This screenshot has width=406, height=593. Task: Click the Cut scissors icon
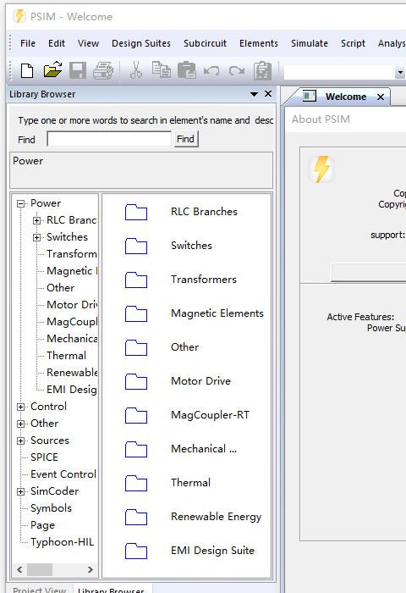(136, 70)
